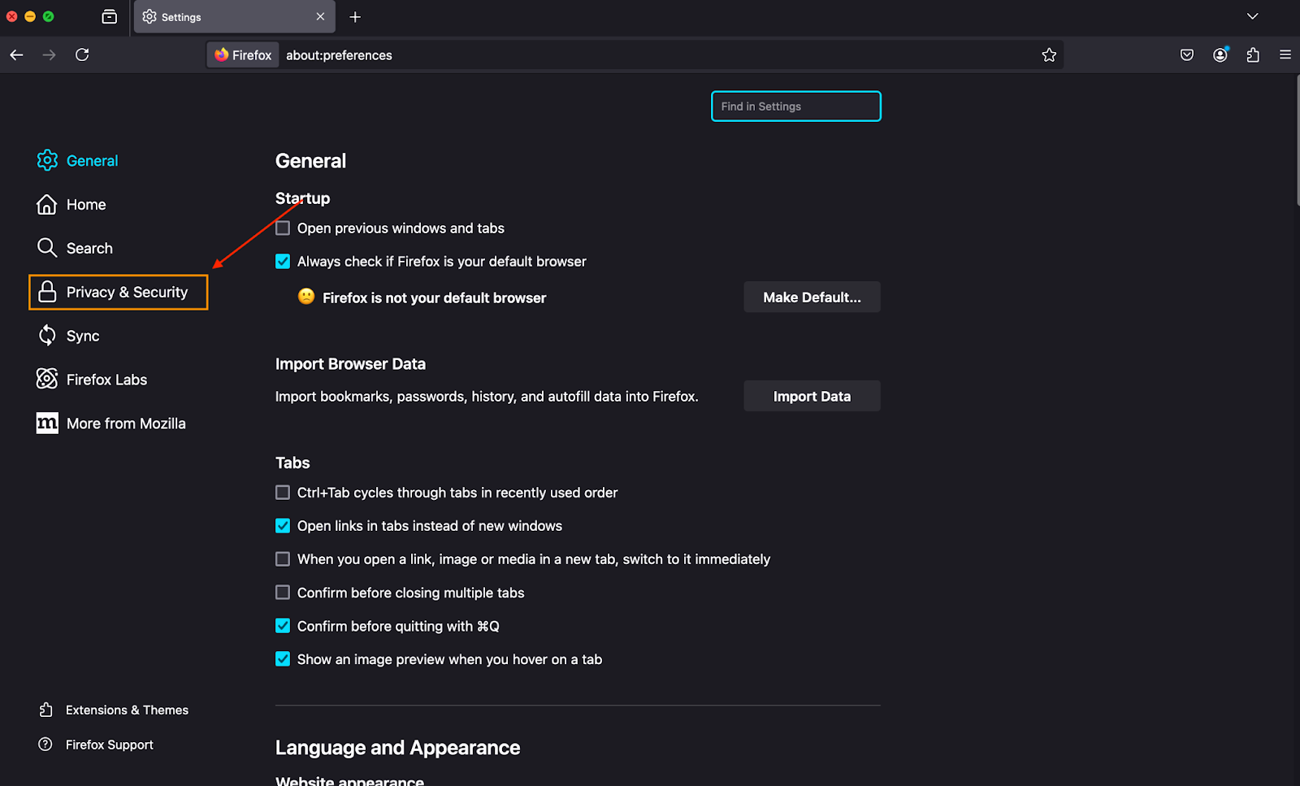This screenshot has height=786, width=1300.
Task: Enable switch to new tab immediately checkbox
Action: coord(283,559)
